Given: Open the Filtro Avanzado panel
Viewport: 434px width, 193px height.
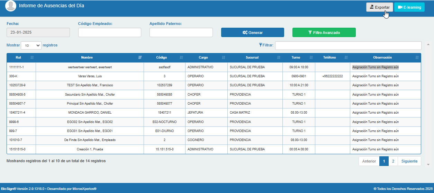Looking at the screenshot, I should pyautogui.click(x=324, y=33).
